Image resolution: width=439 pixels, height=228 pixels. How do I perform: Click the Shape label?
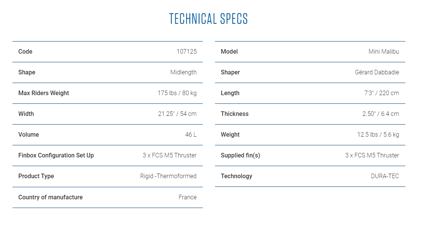pos(27,72)
